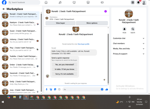This screenshot has height=109, width=150.
Task: Open the Copilot taskbar icon
Action: [x=9, y=97]
